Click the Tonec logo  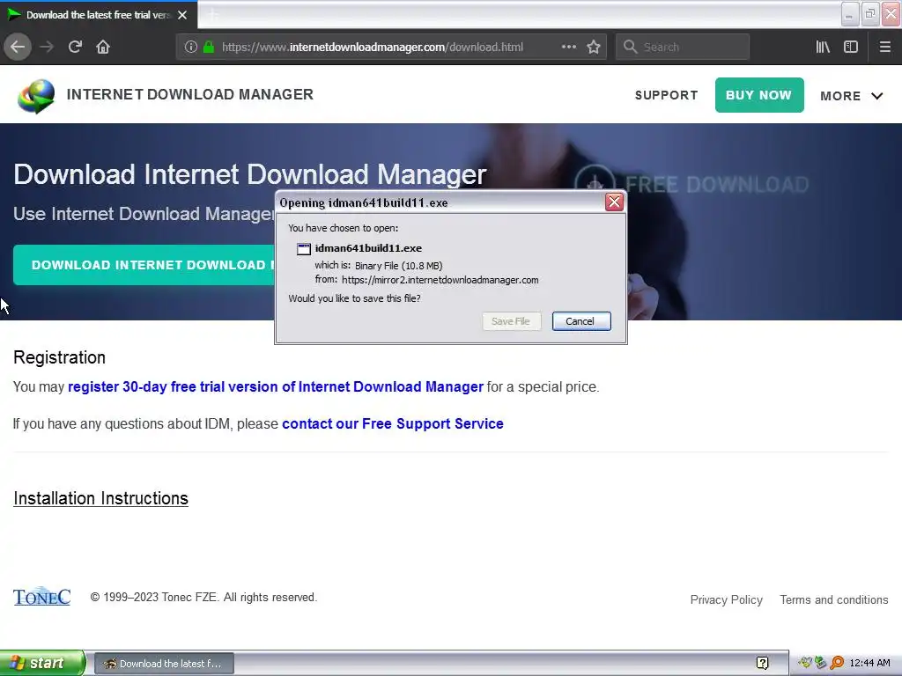(x=42, y=598)
